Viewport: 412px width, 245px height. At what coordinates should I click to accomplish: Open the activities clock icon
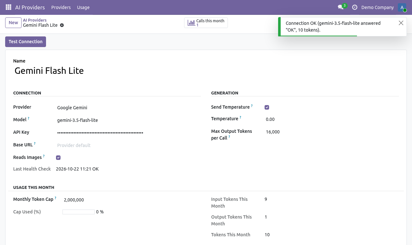[355, 7]
